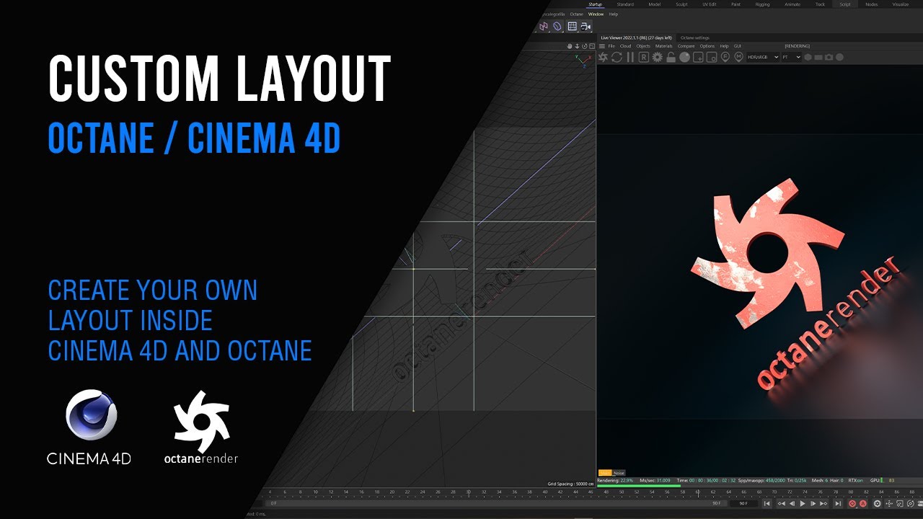923x519 pixels.
Task: Click the render camera icon in top toolbar
Action: (586, 26)
